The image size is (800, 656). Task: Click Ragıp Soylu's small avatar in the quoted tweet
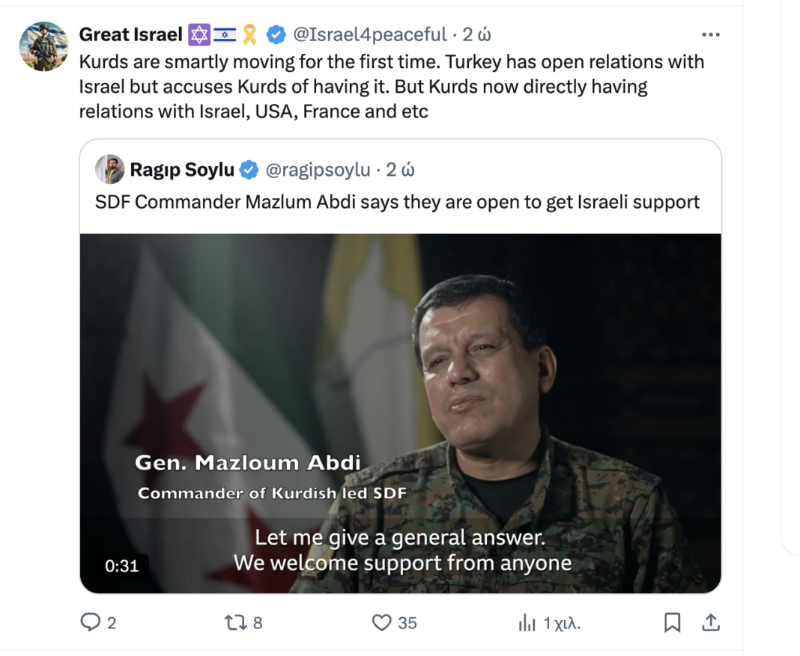click(110, 170)
